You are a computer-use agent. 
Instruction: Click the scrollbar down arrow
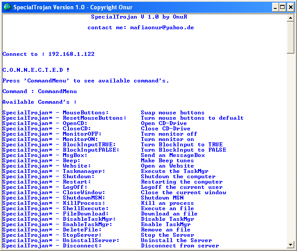pyautogui.click(x=290, y=244)
